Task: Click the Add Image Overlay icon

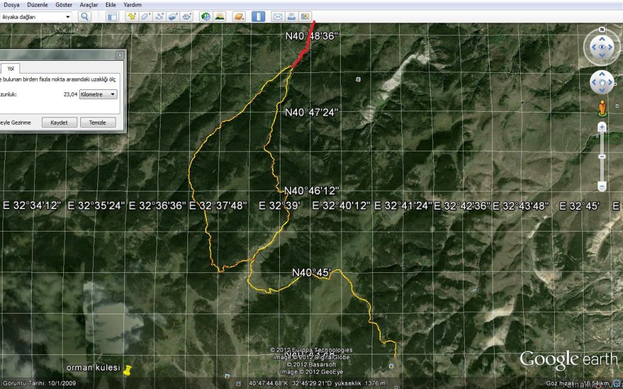Action: pos(173,16)
